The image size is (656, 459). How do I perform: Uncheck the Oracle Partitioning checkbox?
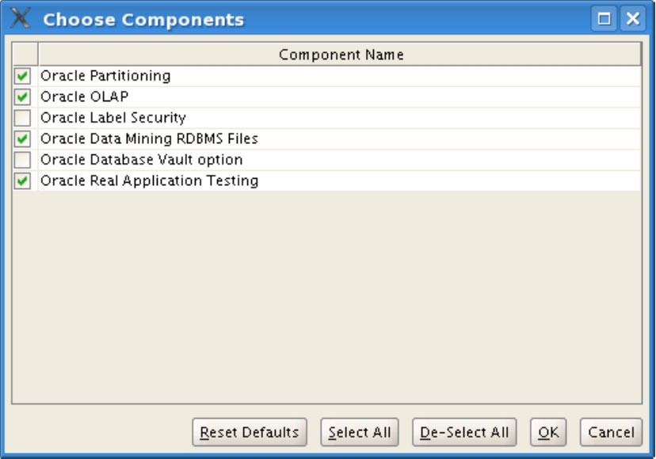pos(23,77)
